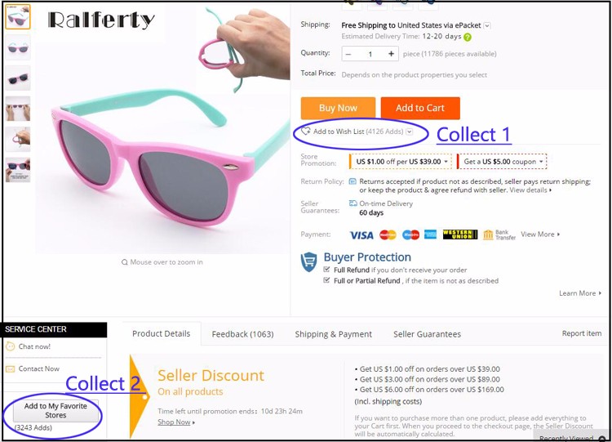Open the Add to Wish List dropdown arrow
The image size is (612, 442).
(x=409, y=132)
